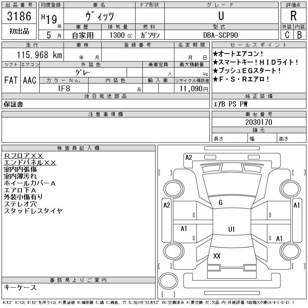Click the FAT shift type cell
The image size is (308, 308).
click(11, 80)
